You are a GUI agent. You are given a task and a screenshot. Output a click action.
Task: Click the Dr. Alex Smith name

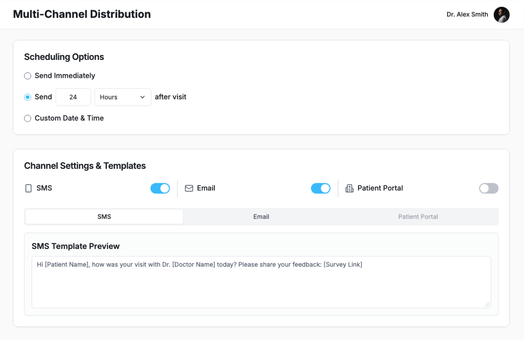click(x=467, y=14)
